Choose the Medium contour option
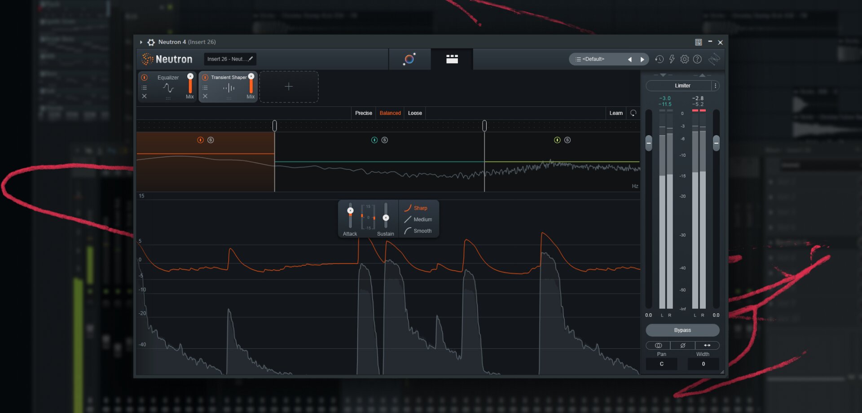The width and height of the screenshot is (862, 413). tap(418, 220)
